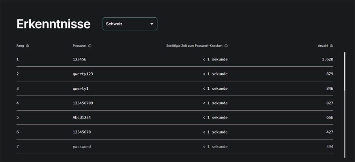The width and height of the screenshot is (355, 162).
Task: Click the info icon beside Passwort header
Action: pos(90,46)
